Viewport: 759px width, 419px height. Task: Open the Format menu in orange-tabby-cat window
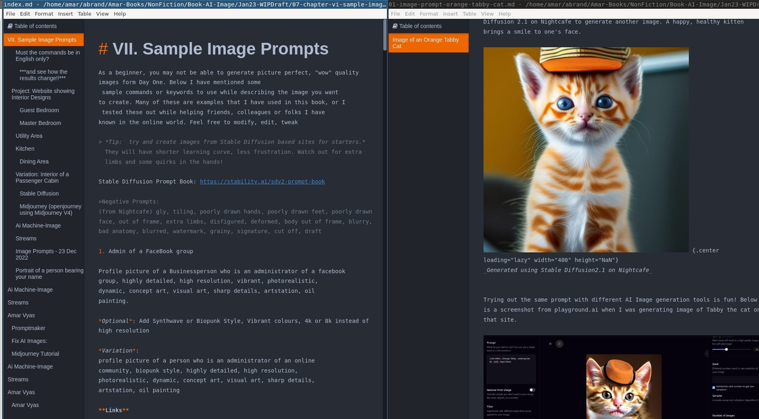429,14
